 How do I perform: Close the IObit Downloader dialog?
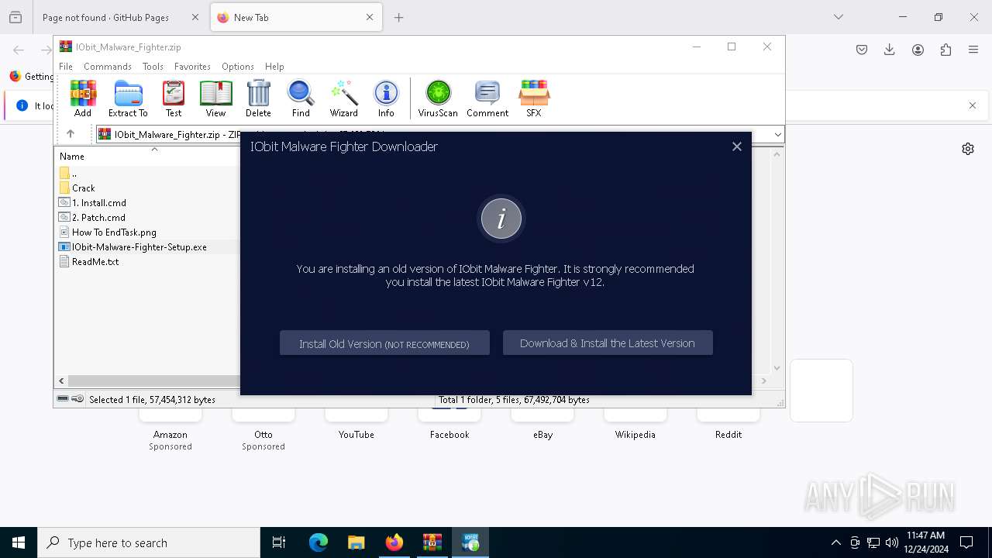point(737,146)
